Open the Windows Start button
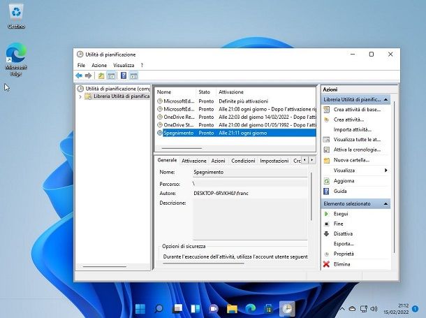The width and height of the screenshot is (426, 318). (140, 309)
